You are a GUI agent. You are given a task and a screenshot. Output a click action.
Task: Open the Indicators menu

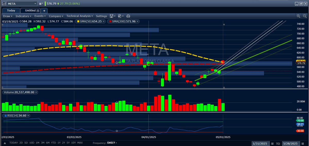click(23, 16)
